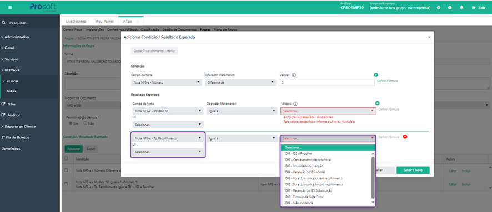
Task: Select option 003 - Imunidade ou Isenção
Action: [326, 166]
